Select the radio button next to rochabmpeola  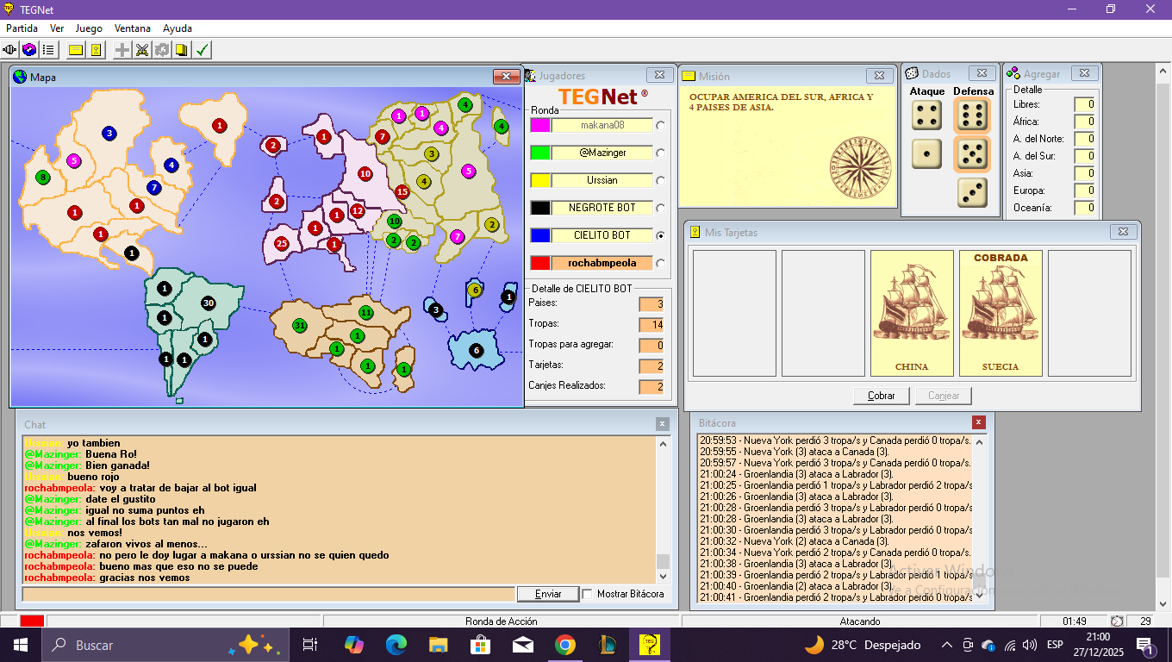point(661,264)
